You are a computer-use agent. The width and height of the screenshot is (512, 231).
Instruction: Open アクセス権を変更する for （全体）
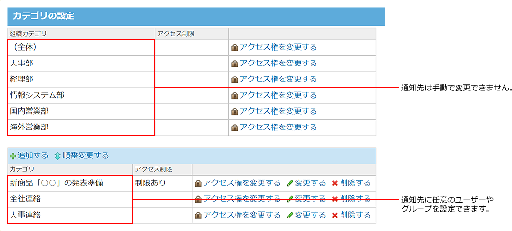pyautogui.click(x=278, y=47)
